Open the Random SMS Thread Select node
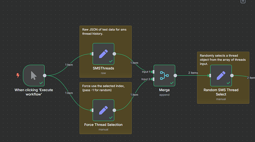Viewport: 255px width, 142px height. point(221,75)
